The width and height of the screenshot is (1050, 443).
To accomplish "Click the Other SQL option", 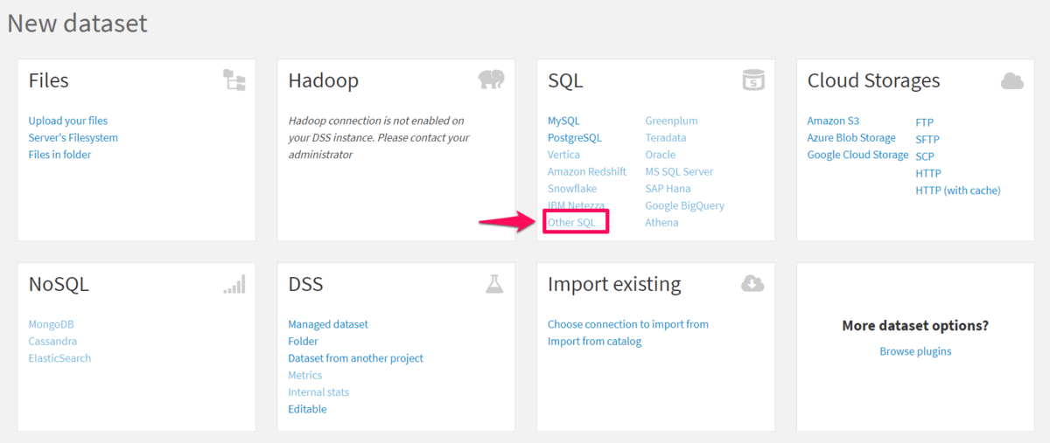I will coord(571,223).
